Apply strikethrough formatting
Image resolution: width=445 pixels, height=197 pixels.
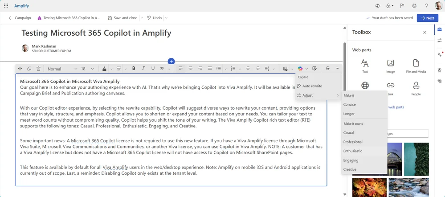click(328, 69)
